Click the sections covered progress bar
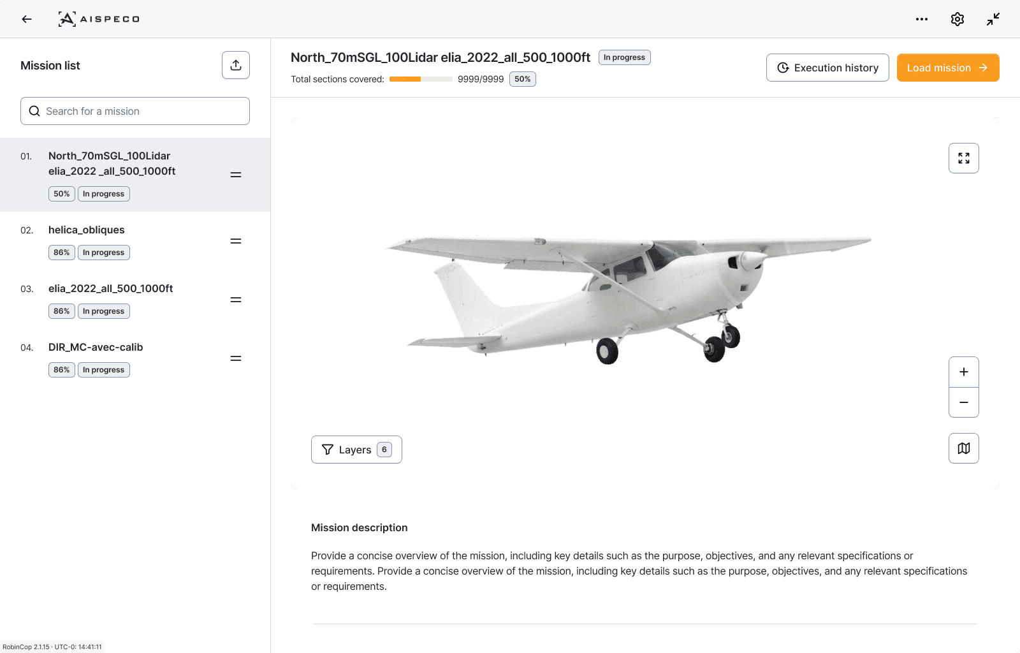 (421, 79)
